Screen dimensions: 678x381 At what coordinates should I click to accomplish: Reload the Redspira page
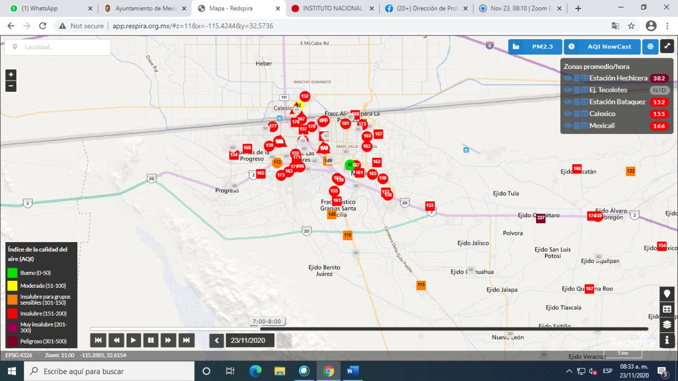[42, 26]
